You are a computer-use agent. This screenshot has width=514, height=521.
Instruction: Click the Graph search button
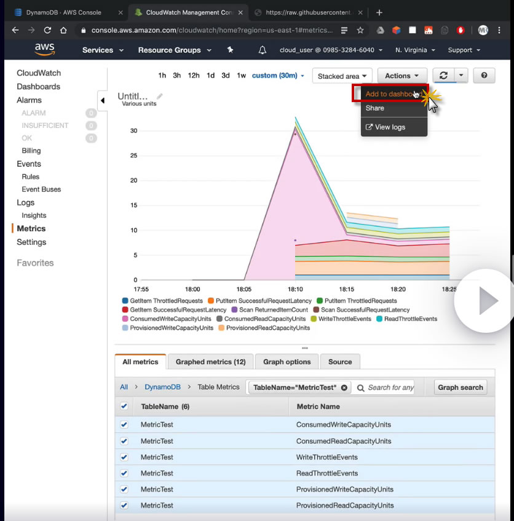pyautogui.click(x=460, y=388)
